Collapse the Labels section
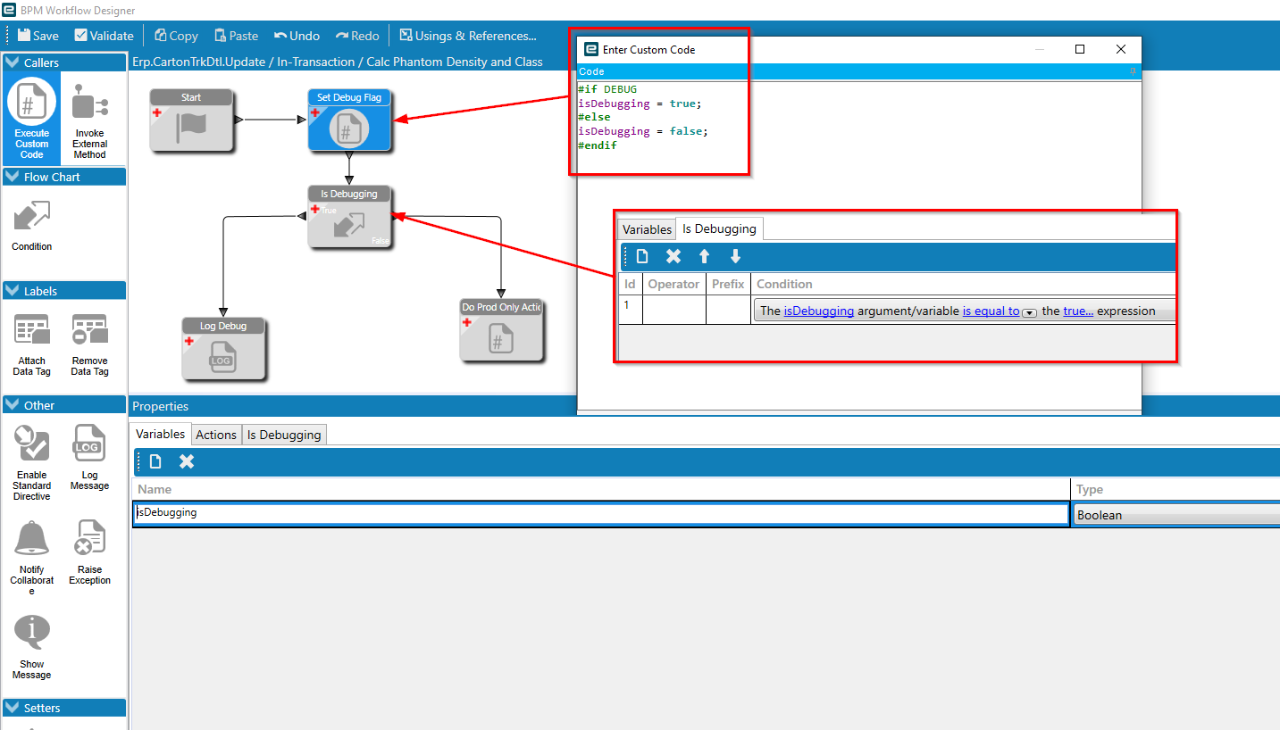 13,291
